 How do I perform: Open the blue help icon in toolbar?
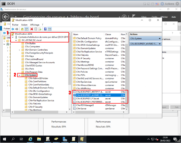(x=46, y=29)
